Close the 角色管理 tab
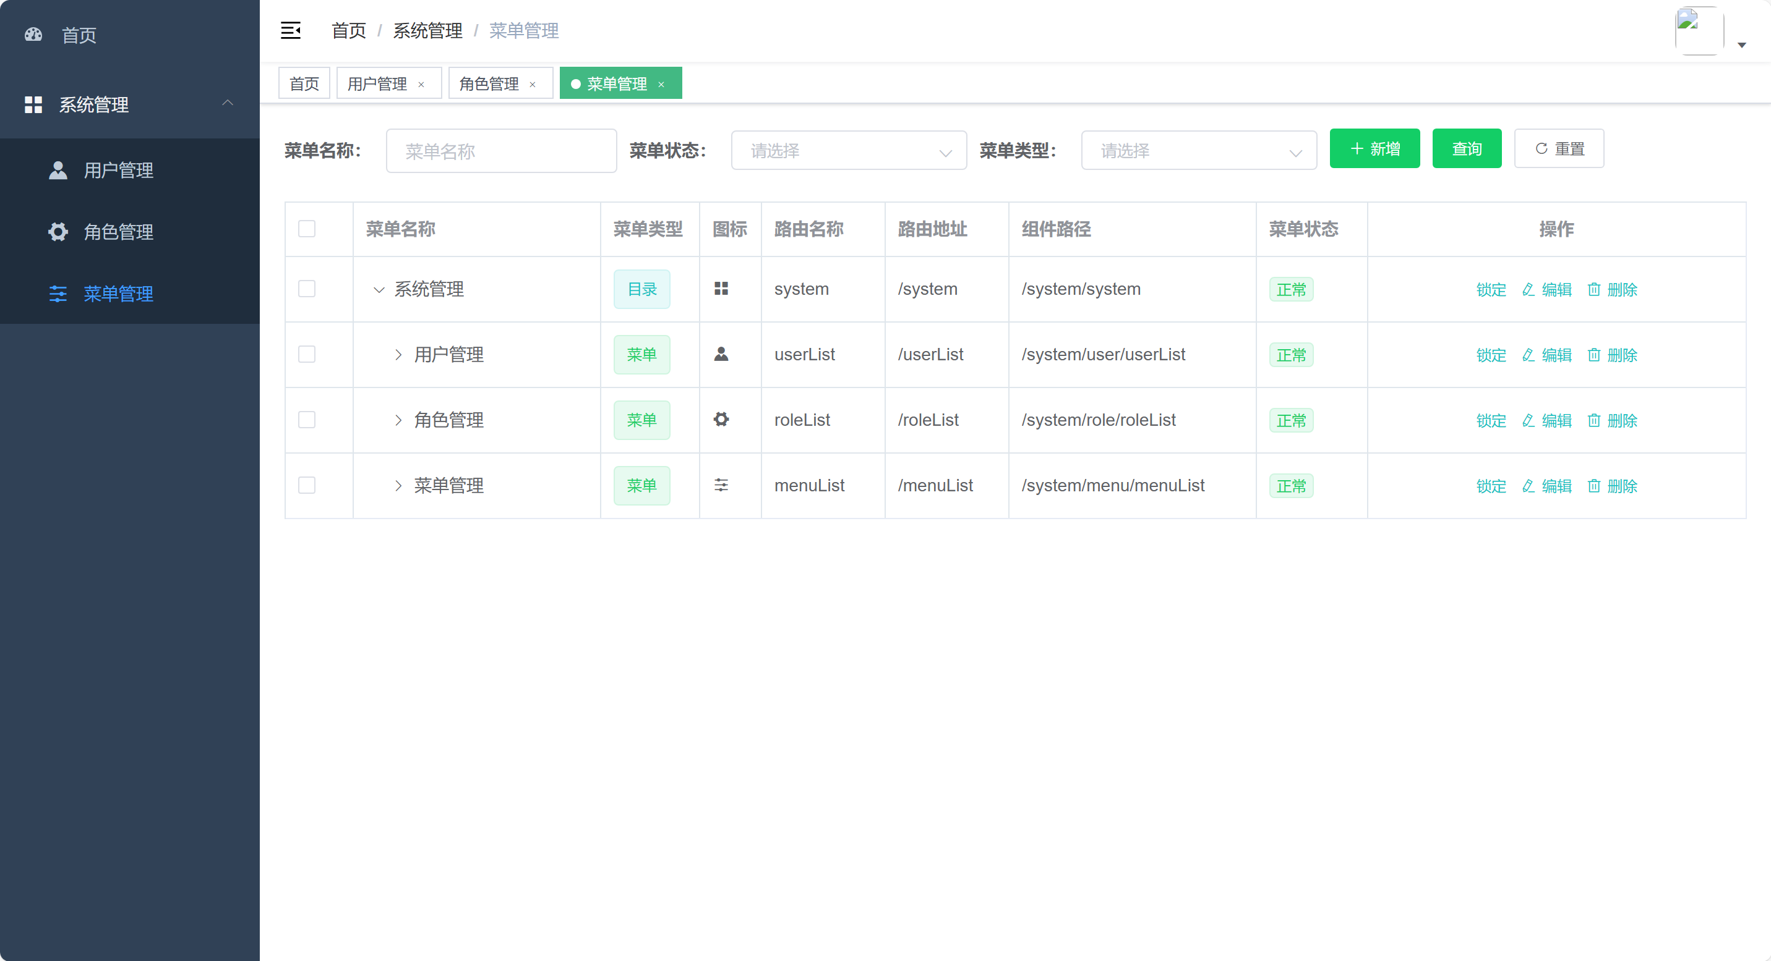1771x961 pixels. pos(532,84)
